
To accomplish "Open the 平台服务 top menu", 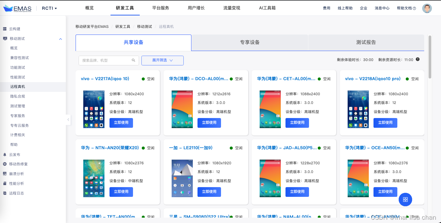I will (161, 8).
